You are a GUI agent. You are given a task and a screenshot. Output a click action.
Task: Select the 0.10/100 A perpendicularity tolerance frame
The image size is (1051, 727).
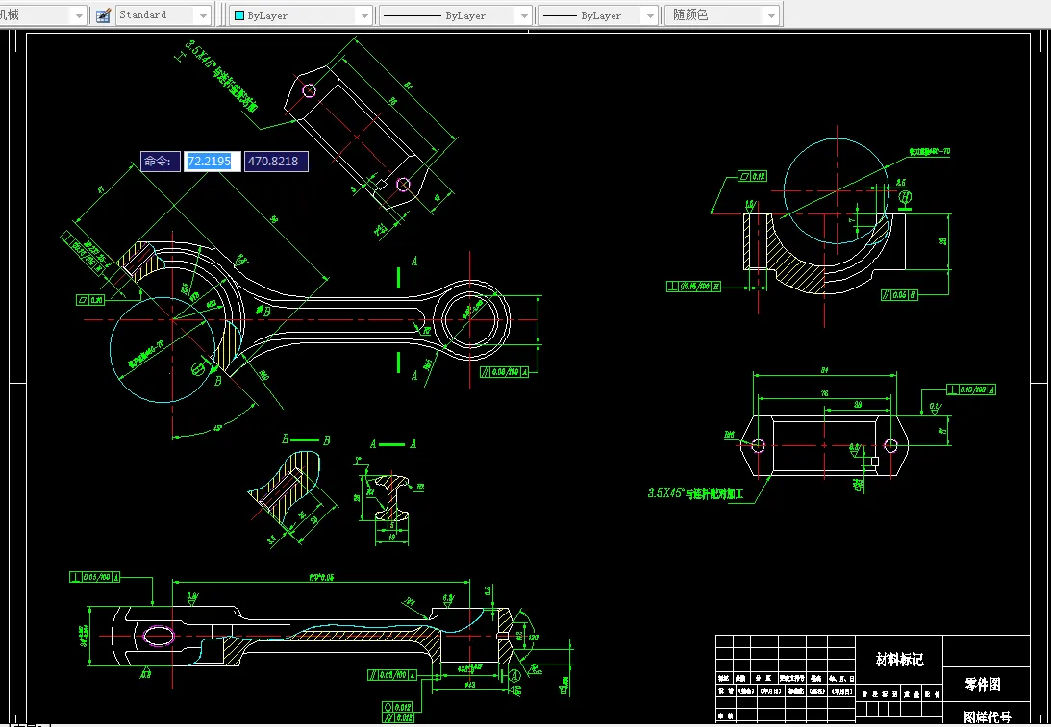(x=971, y=389)
